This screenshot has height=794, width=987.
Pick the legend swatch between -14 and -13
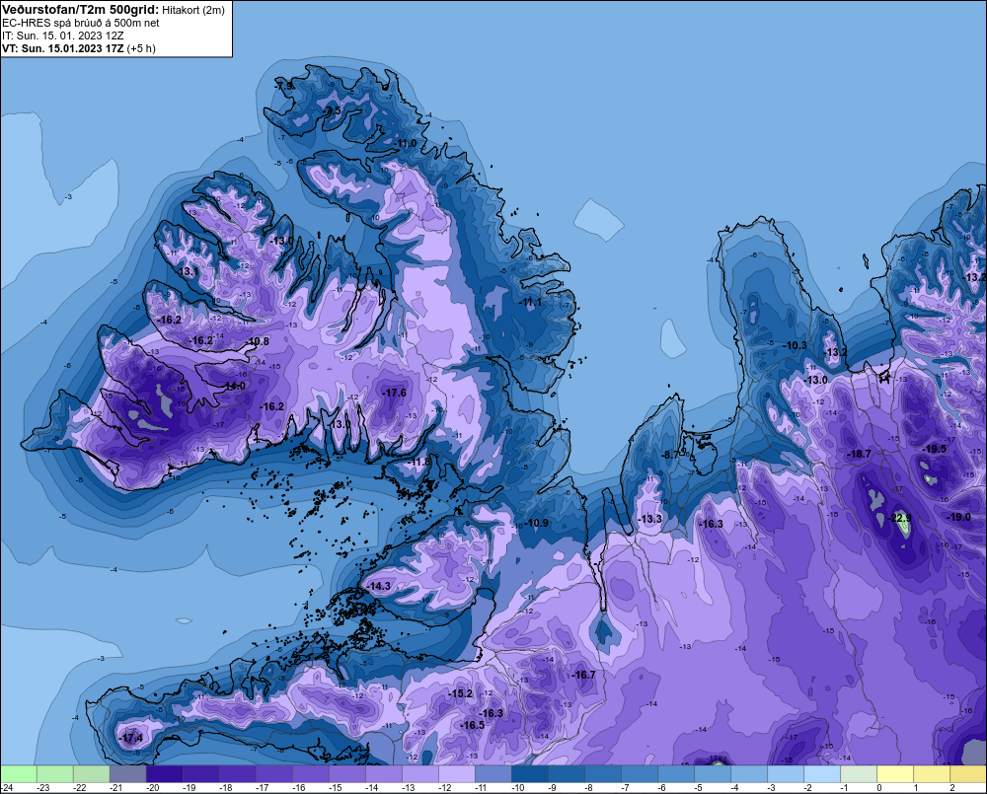tap(383, 773)
